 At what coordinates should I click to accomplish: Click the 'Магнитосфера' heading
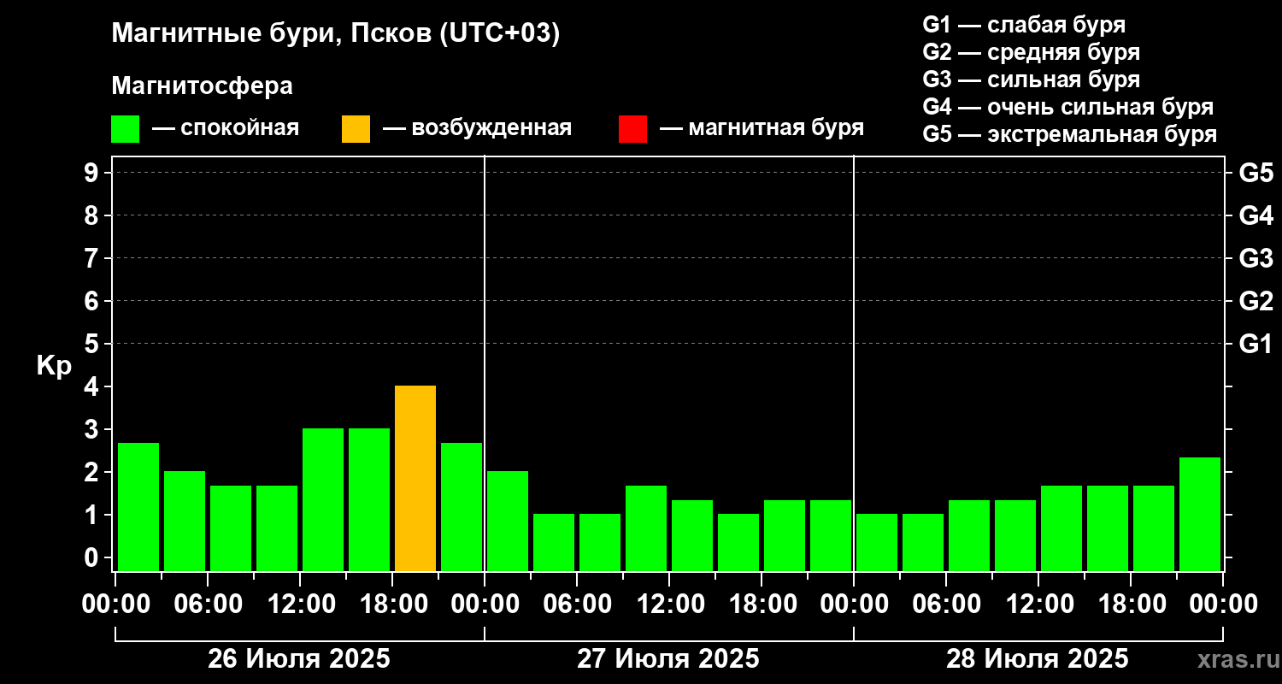[202, 86]
